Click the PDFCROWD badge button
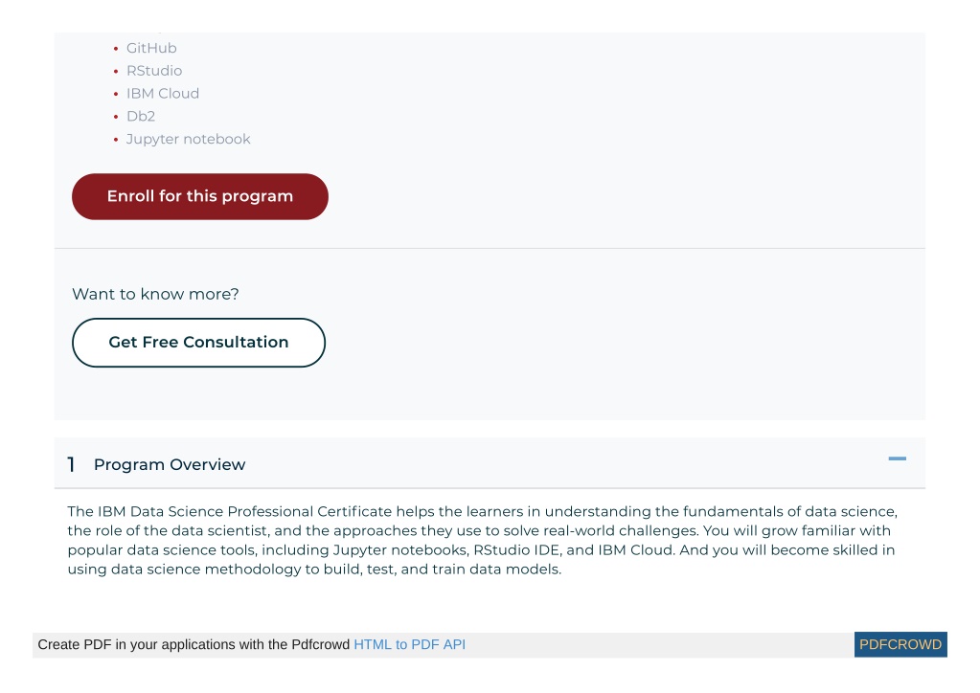The height and width of the screenshot is (693, 980). [x=900, y=645]
